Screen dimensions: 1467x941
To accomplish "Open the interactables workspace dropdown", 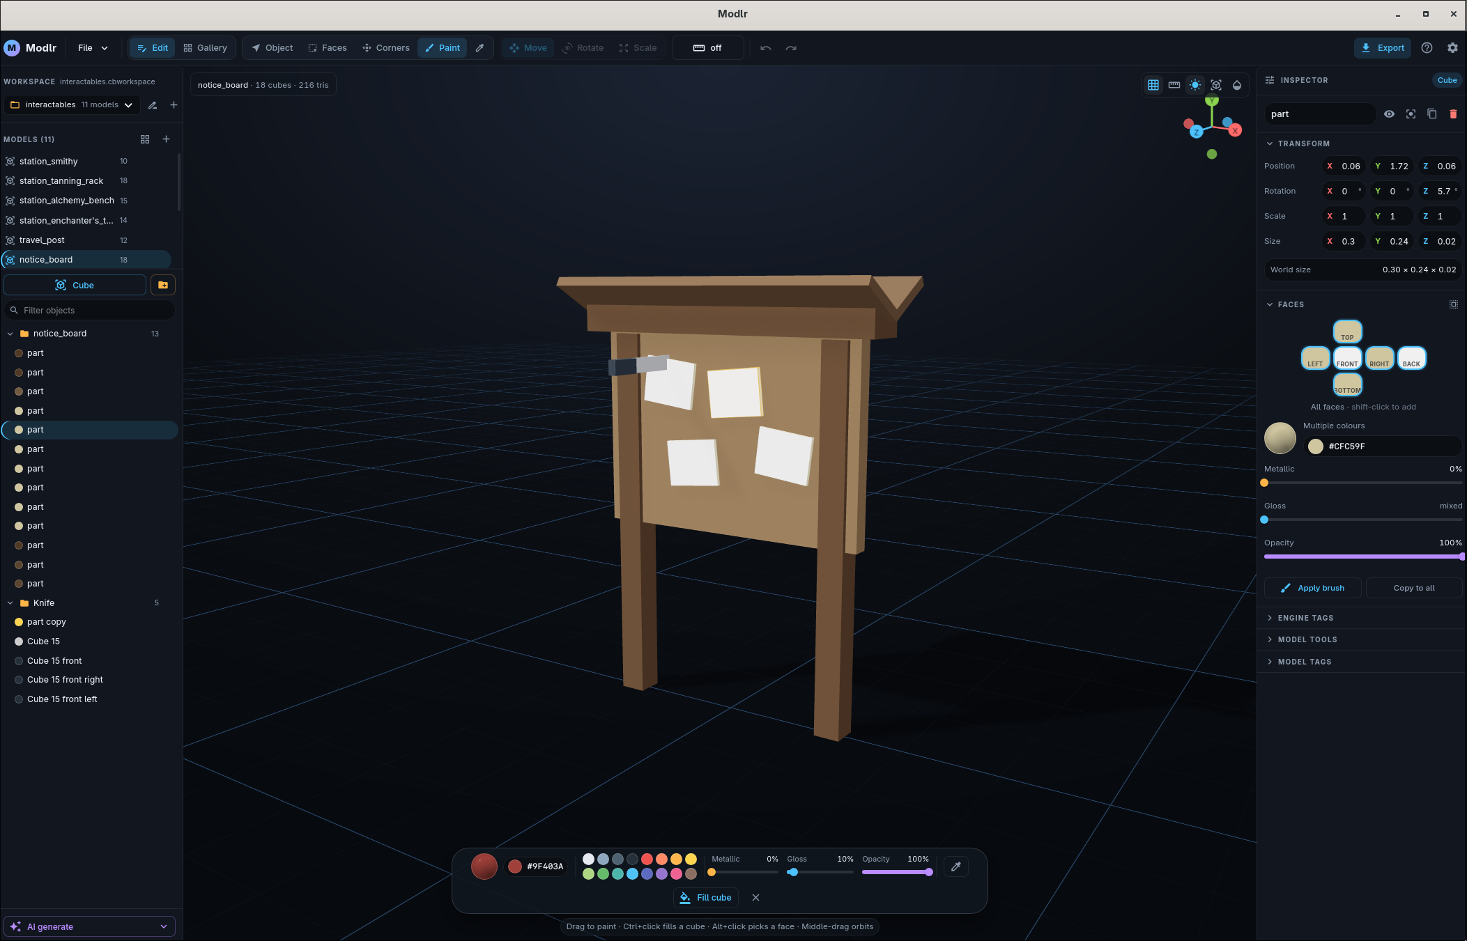I will (x=72, y=105).
